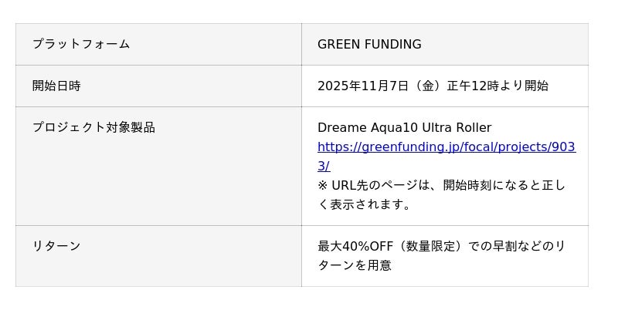Screen dimensions: 618x310
Task: Click the 開始日時 row label
Action: click(x=56, y=86)
